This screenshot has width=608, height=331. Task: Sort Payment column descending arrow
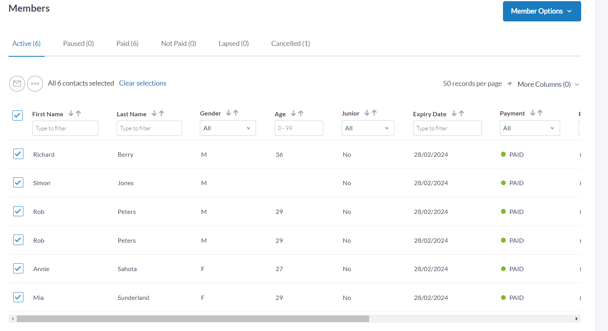533,113
